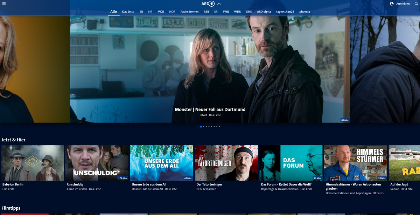Select the NDR channel tab
The image size is (420, 215).
[x=172, y=12]
